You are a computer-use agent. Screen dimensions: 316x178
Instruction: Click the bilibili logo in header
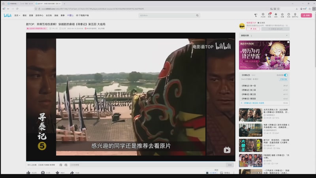(8, 15)
